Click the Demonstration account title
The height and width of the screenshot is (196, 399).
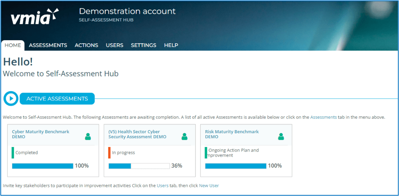pyautogui.click(x=127, y=11)
